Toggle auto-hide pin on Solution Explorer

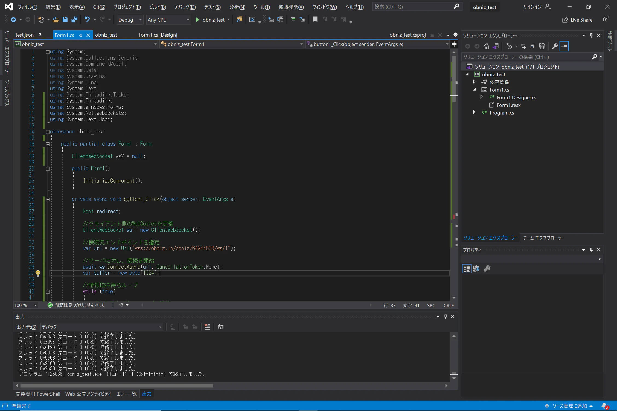click(591, 35)
